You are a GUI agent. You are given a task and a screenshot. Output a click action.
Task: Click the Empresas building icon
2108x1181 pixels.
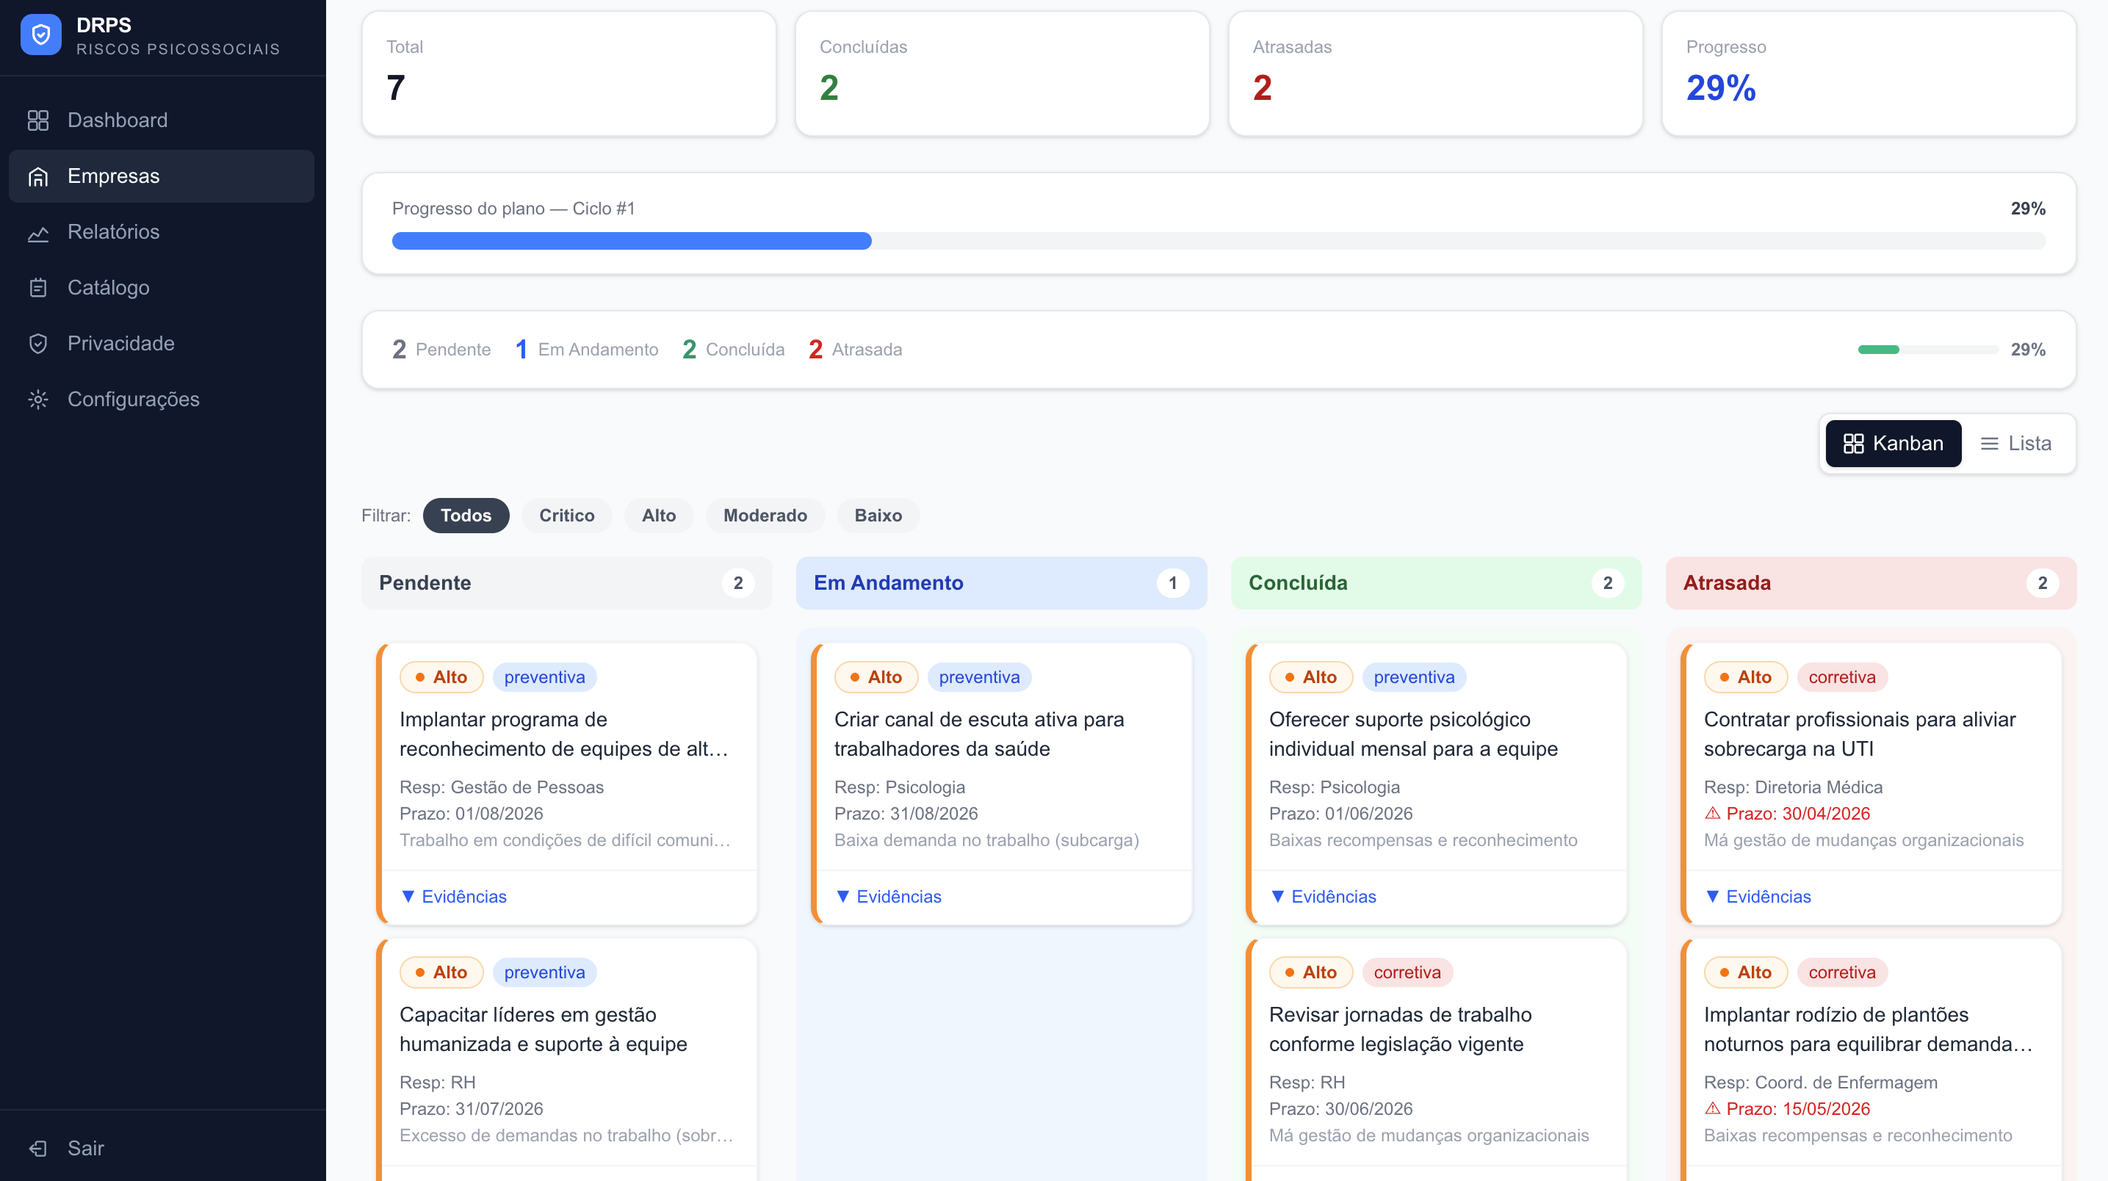38,176
